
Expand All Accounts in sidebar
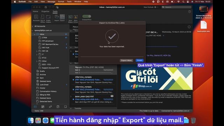[33, 27]
